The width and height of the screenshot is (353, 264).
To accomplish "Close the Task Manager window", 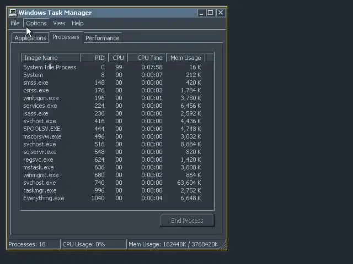I will pos(221,13).
